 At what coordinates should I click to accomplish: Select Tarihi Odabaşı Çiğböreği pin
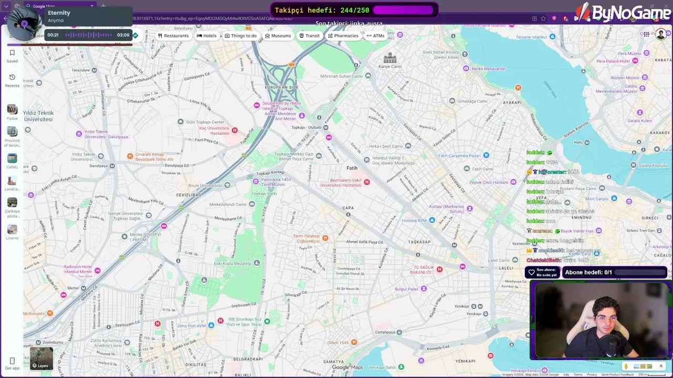tap(325, 238)
